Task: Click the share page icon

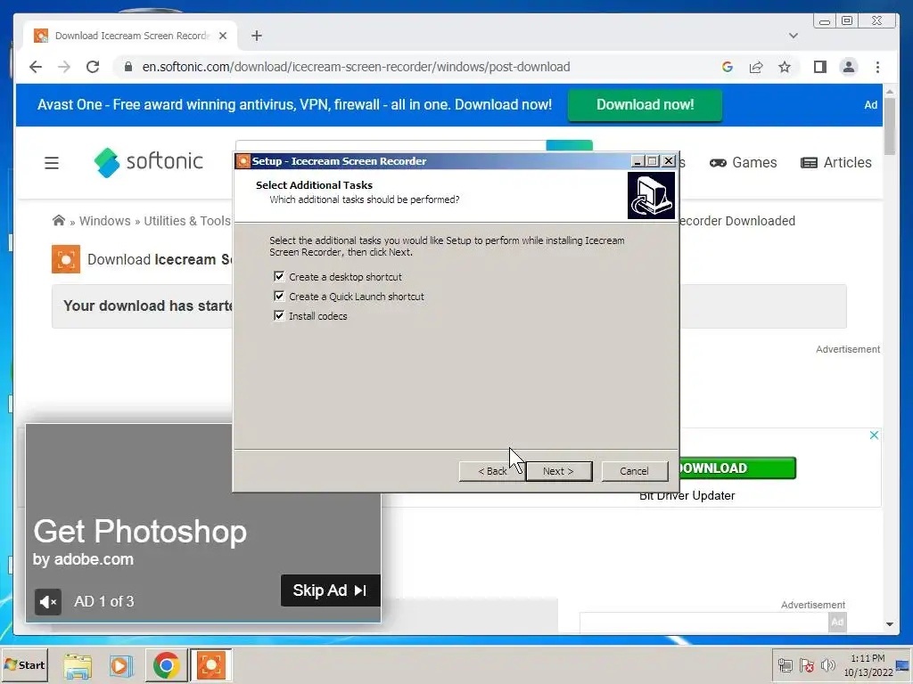Action: coord(756,67)
